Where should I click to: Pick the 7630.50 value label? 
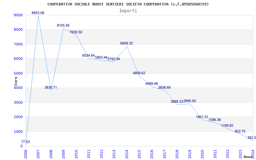tap(76, 32)
